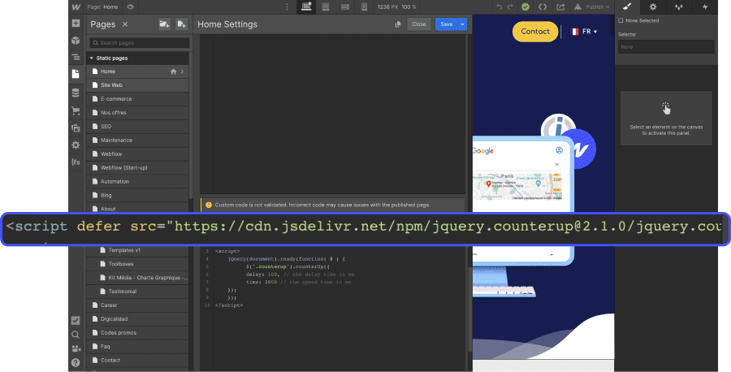Create a new page
The image size is (731, 372).
(181, 24)
